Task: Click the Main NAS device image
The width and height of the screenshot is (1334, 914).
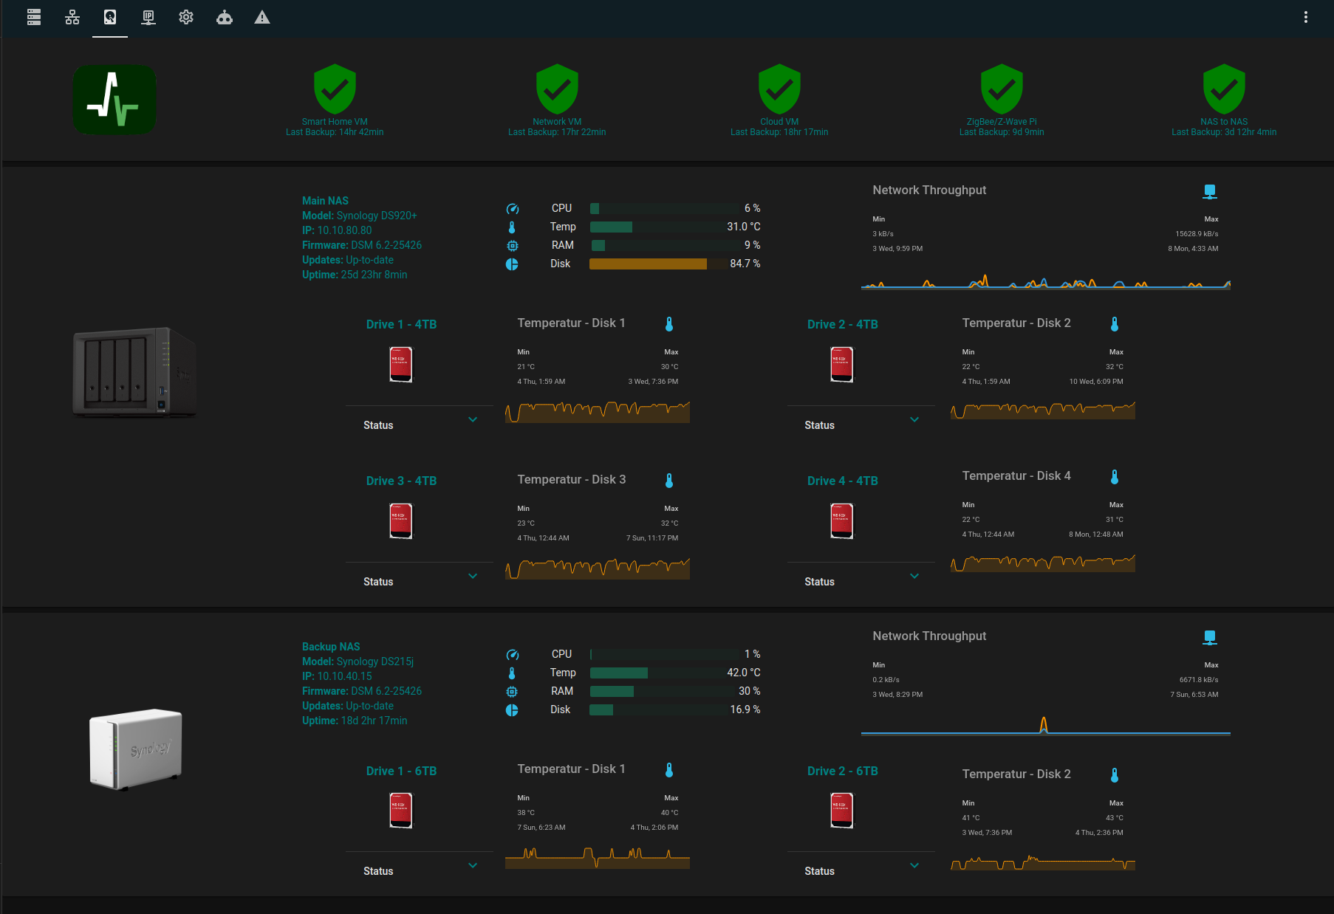Action: click(x=134, y=373)
